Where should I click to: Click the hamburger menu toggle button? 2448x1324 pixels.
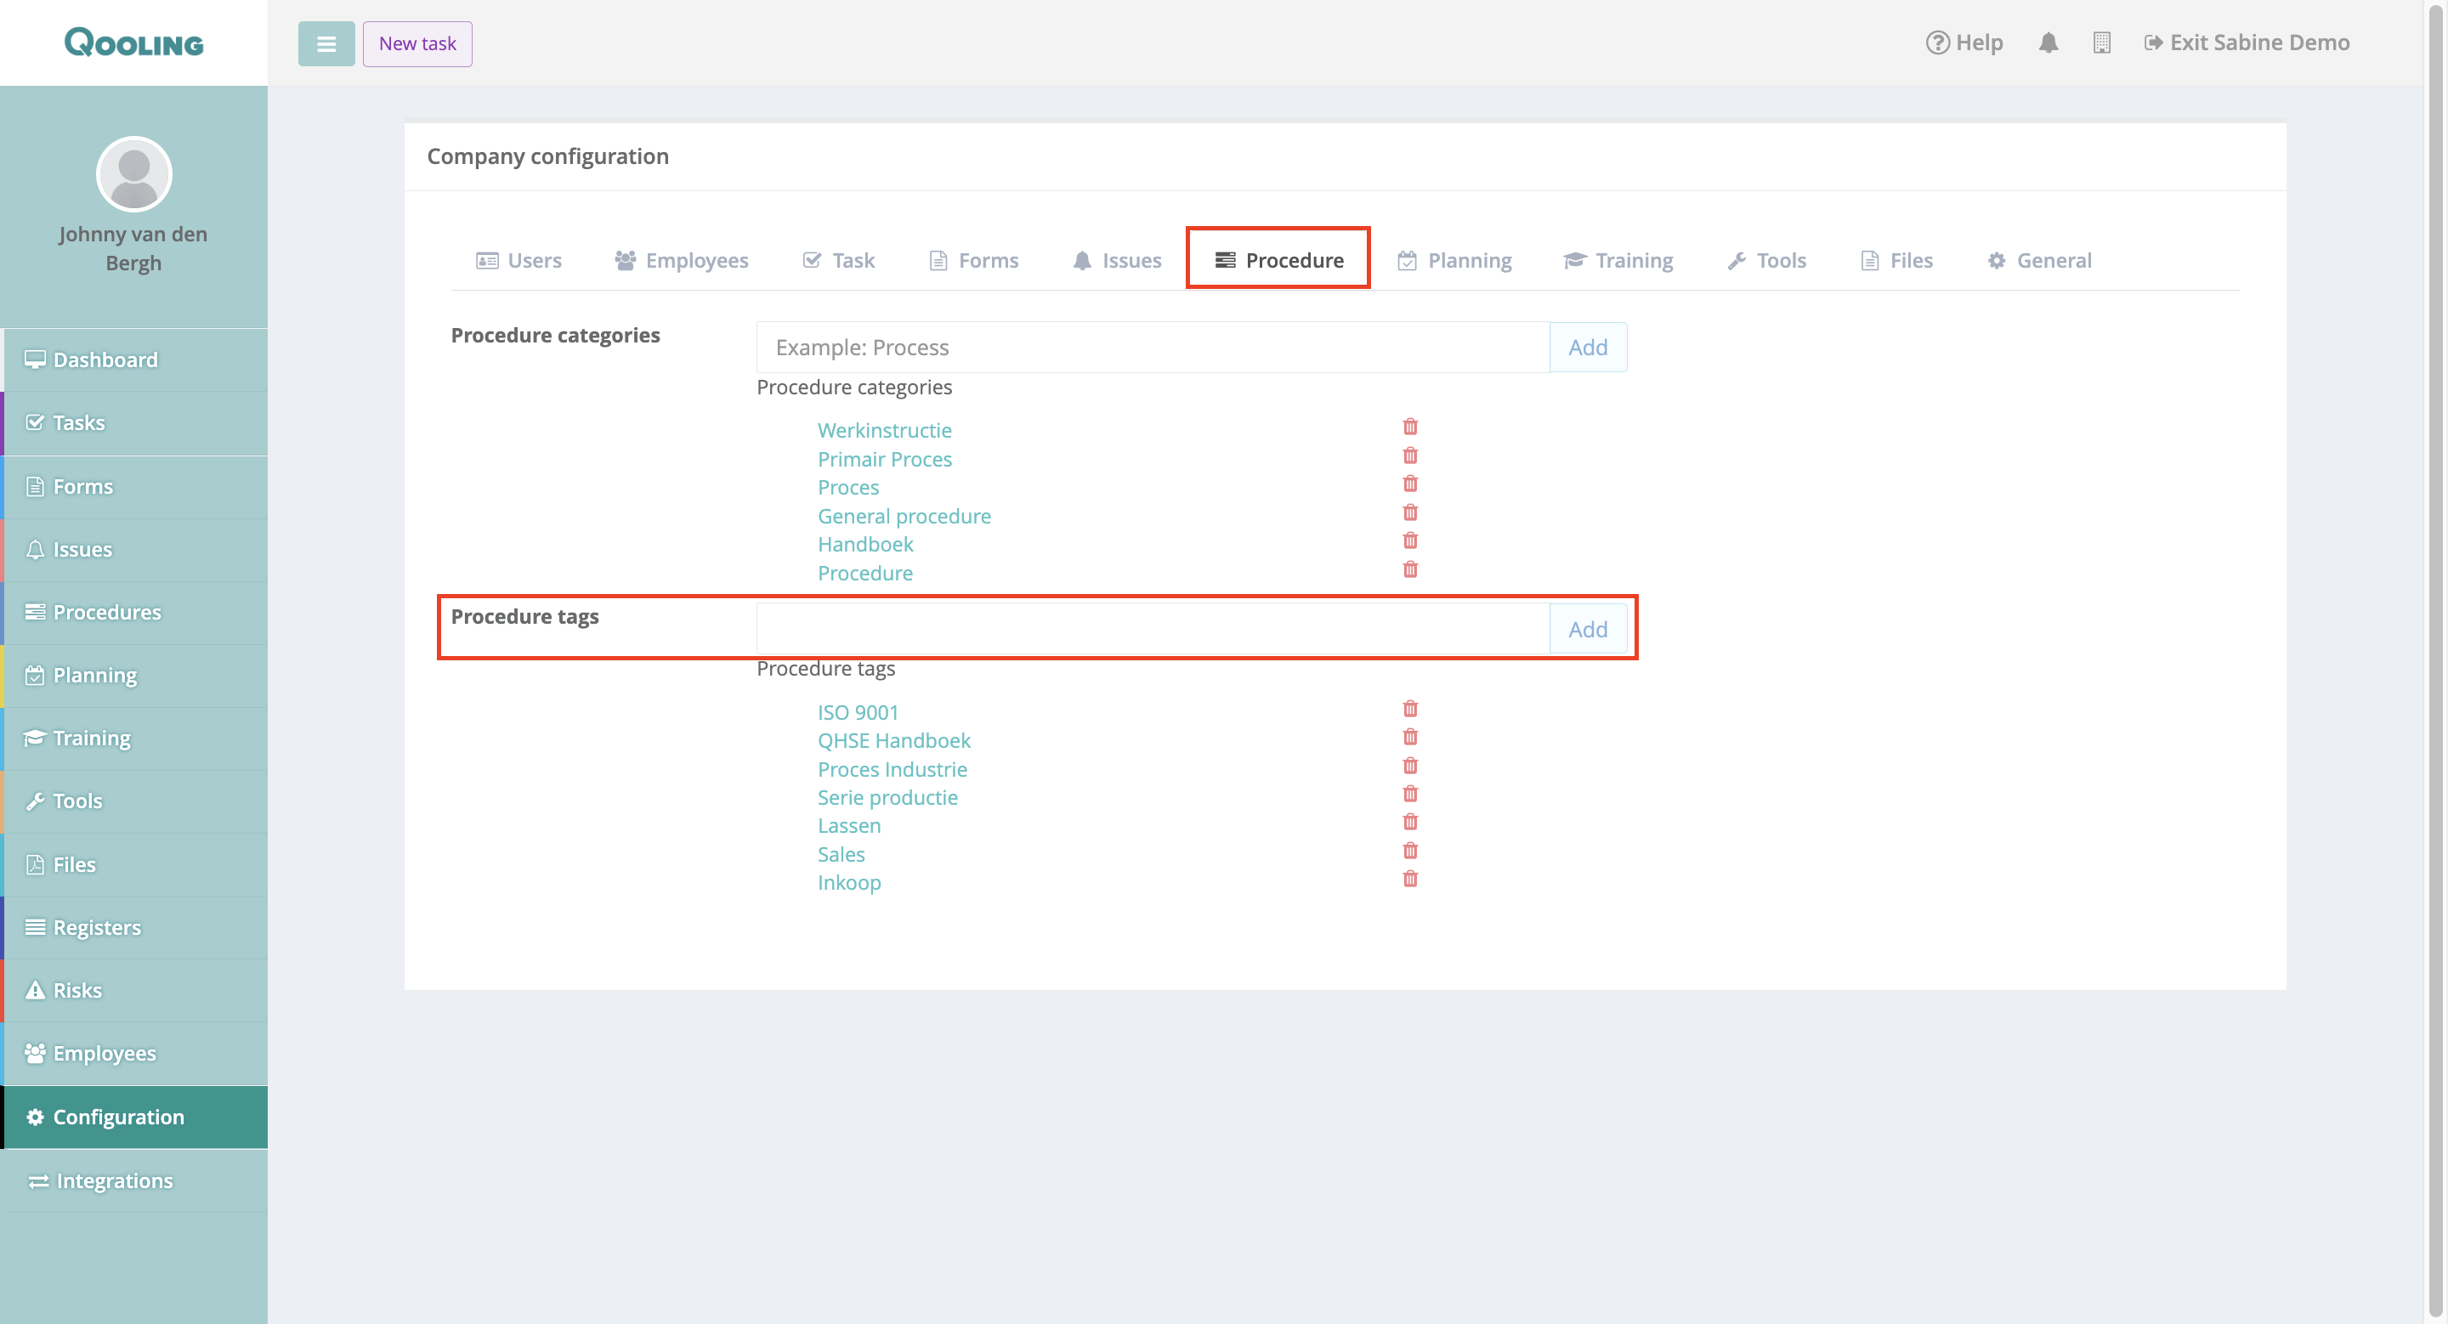click(326, 43)
